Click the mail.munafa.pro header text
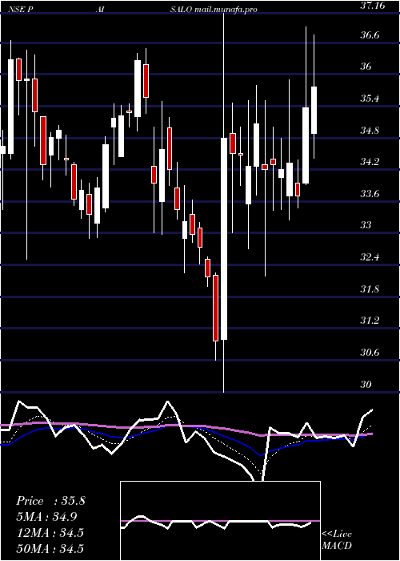Image resolution: width=400 pixels, height=561 pixels. click(226, 10)
